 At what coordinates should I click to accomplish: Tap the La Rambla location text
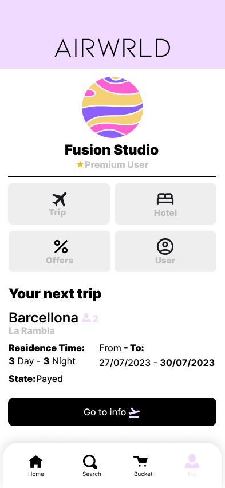coord(31,331)
